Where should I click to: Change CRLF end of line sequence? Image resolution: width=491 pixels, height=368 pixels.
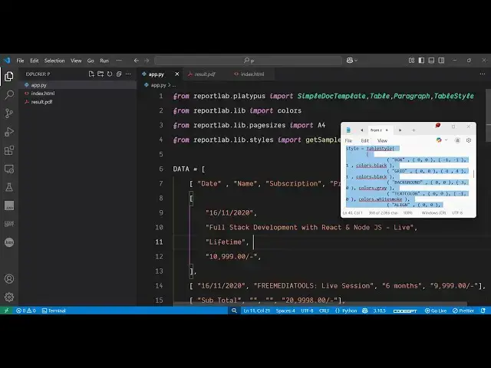pyautogui.click(x=324, y=310)
